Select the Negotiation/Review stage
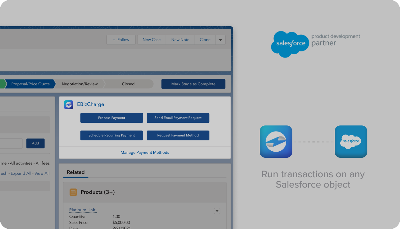 pos(79,84)
